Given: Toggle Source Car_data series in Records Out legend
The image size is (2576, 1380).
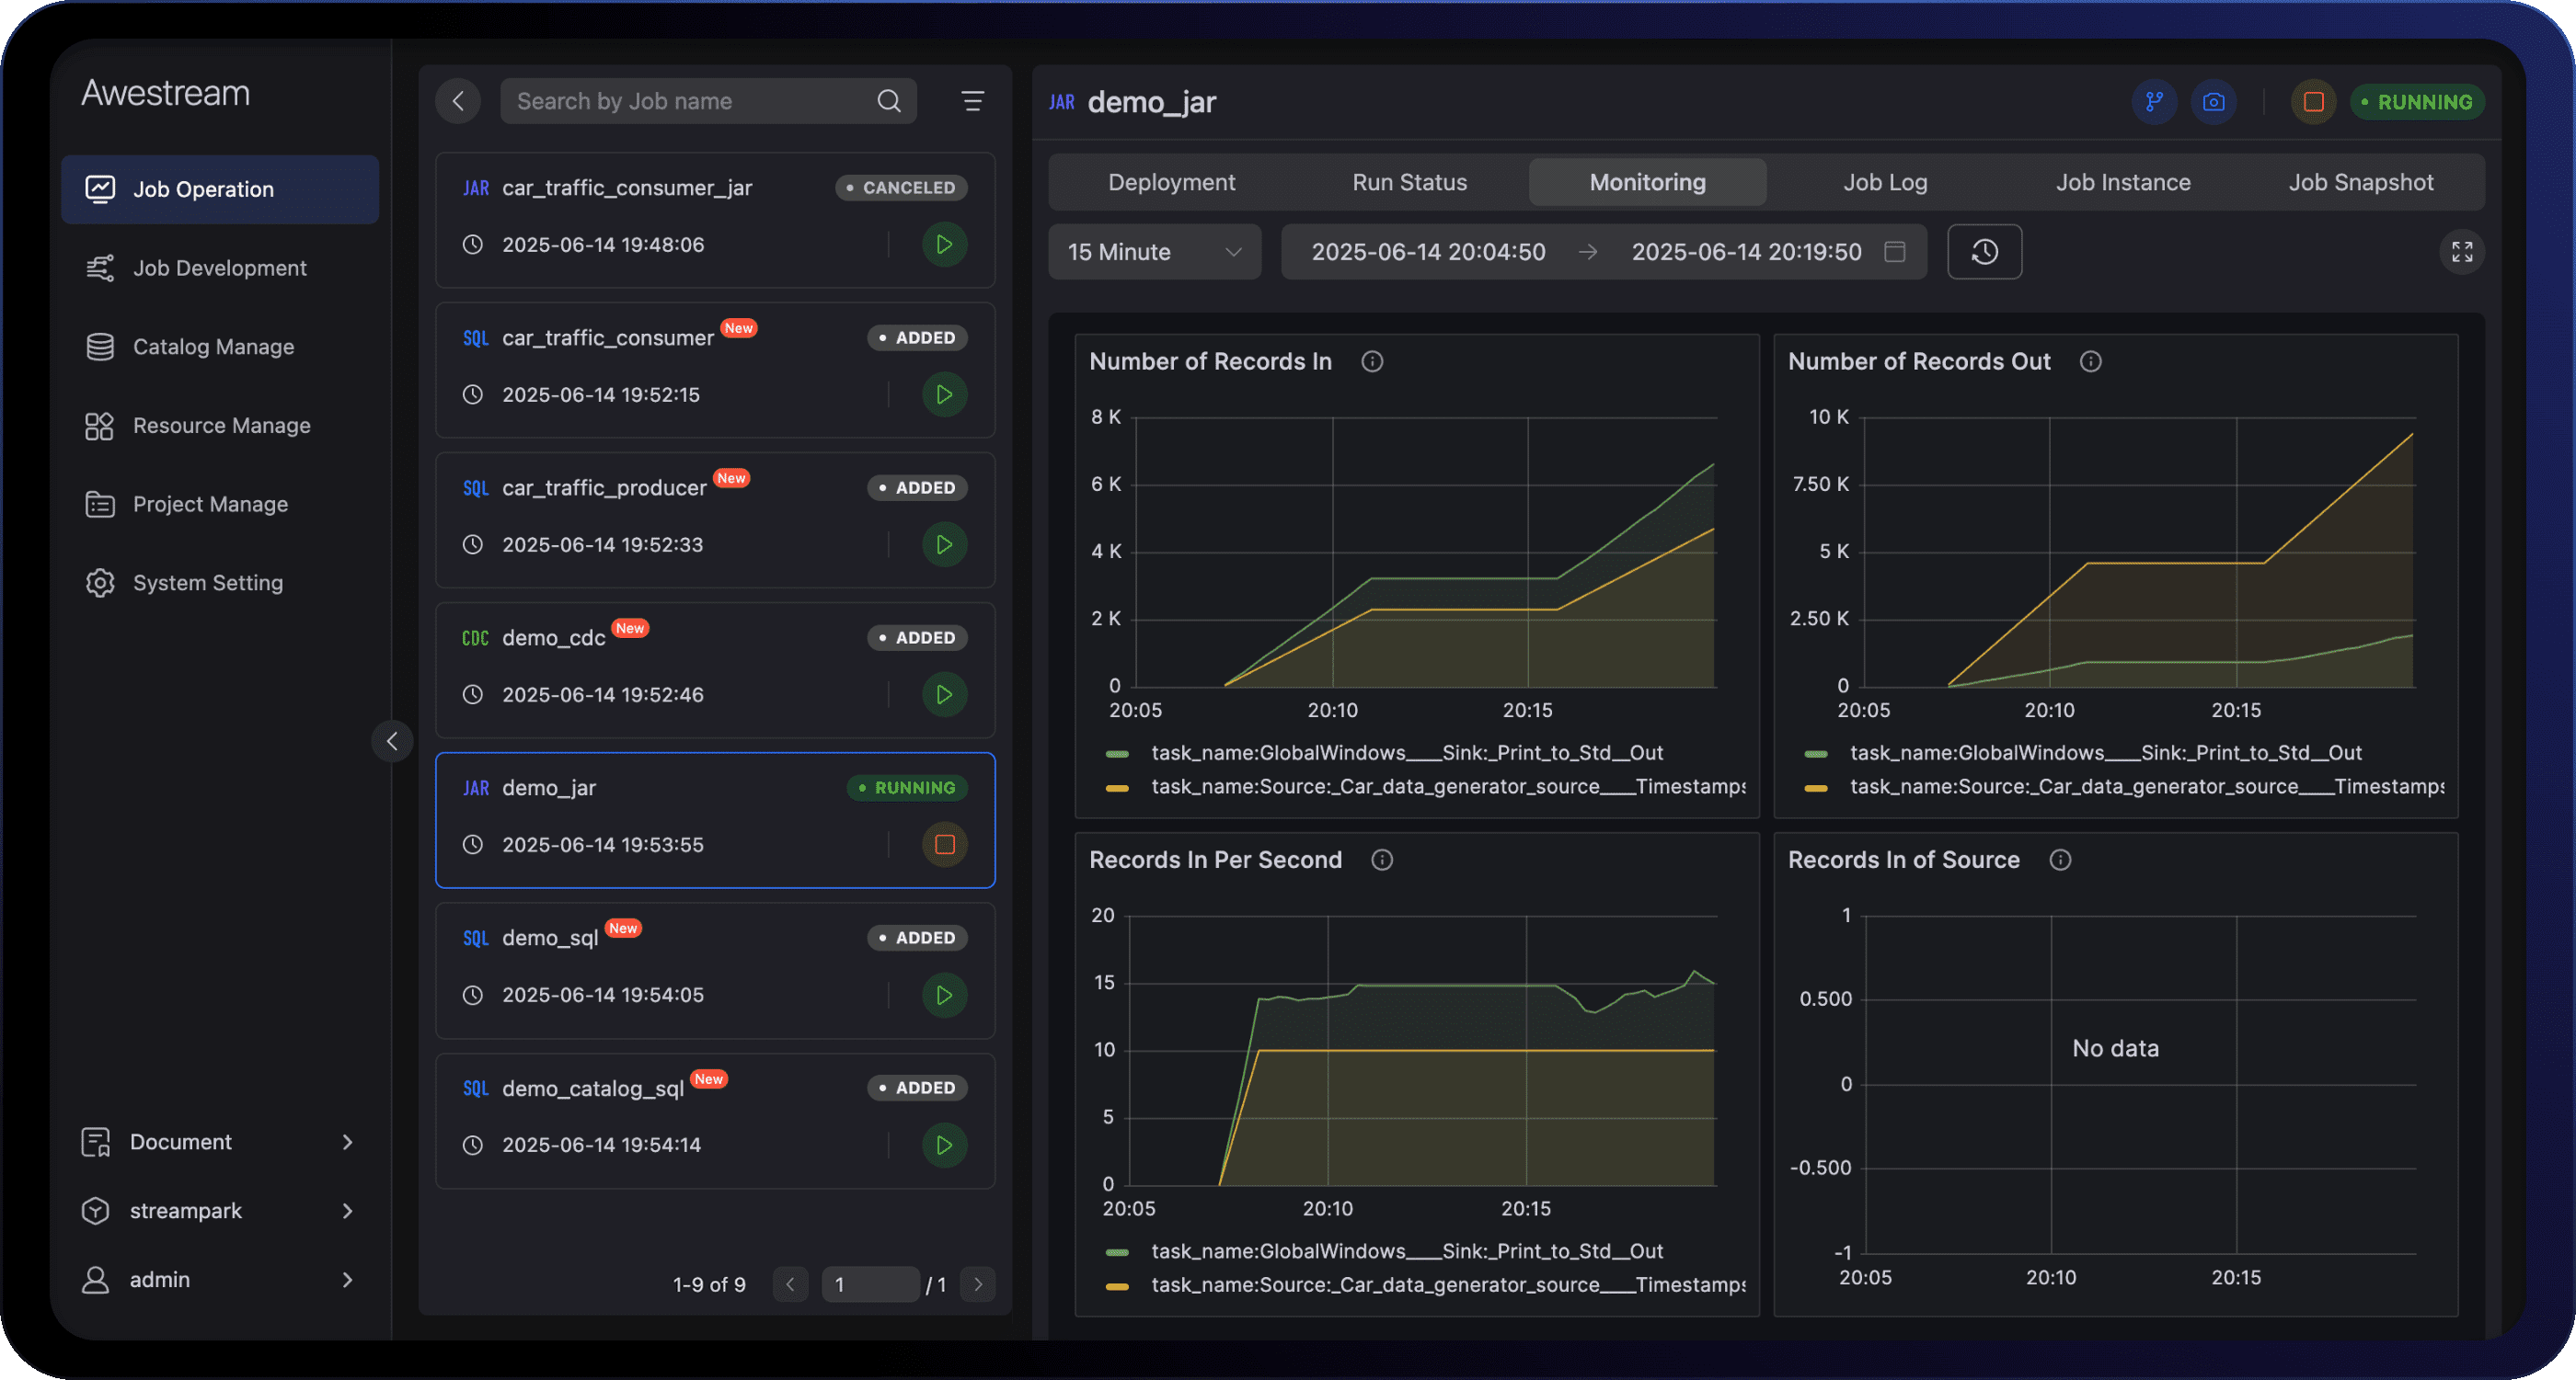Looking at the screenshot, I should [x=2145, y=786].
